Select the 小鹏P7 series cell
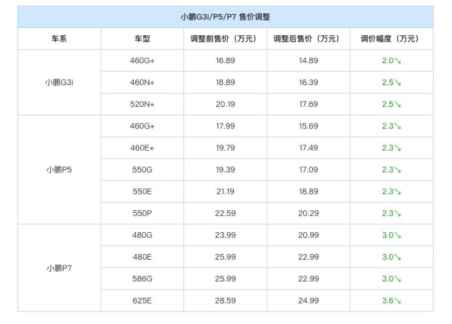The height and width of the screenshot is (324, 452). pos(59,268)
